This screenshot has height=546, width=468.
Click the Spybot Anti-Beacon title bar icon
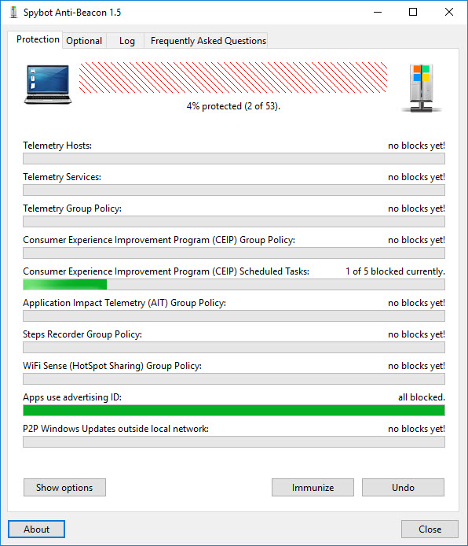[x=13, y=12]
